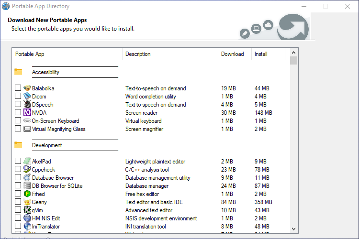Screen dimensions: 359x239
Task: Click the Development folder icon
Action: 18,145
